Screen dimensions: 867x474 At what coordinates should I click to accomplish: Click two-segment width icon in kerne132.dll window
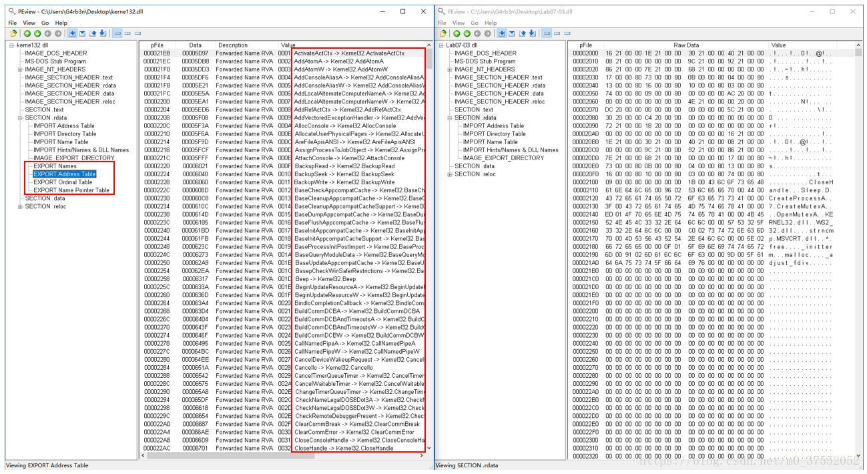(x=128, y=33)
